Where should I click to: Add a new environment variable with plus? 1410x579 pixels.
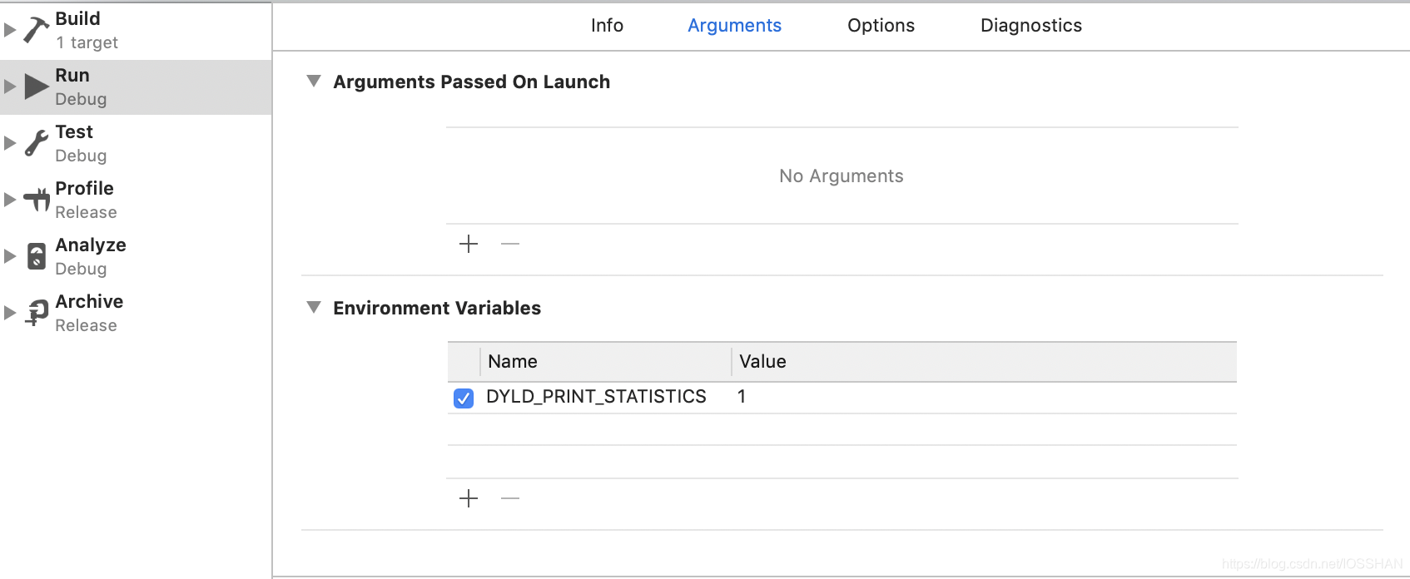pos(469,498)
